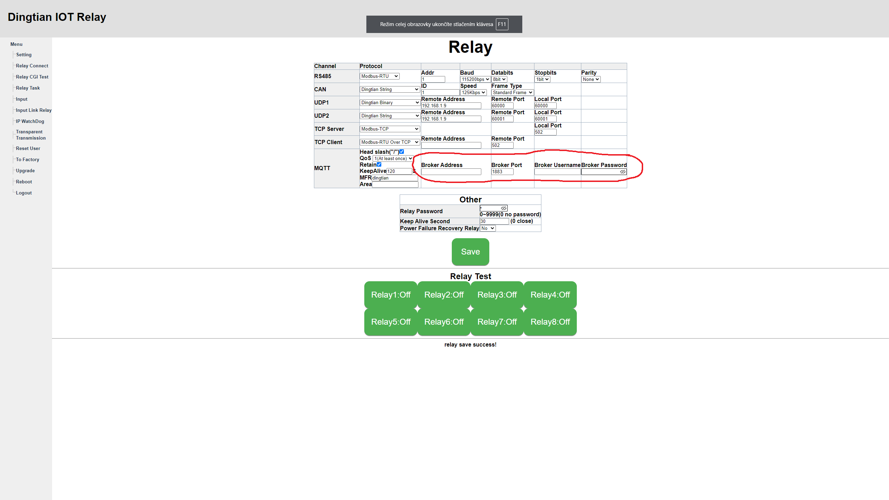
Task: Show Relay Password via eye icon
Action: pos(504,208)
